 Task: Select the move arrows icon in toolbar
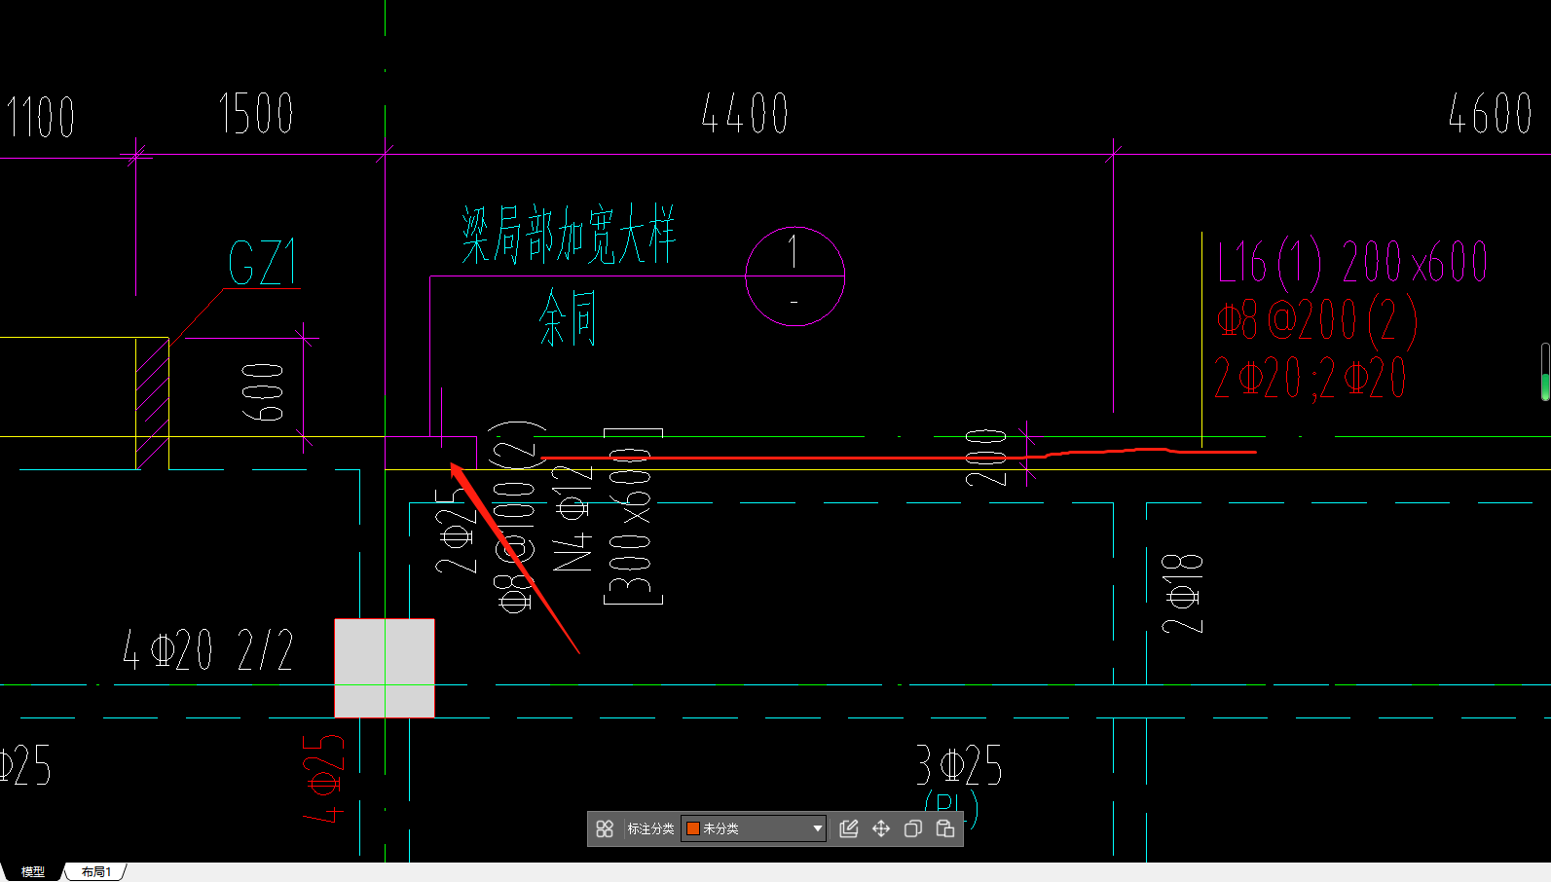tap(881, 828)
